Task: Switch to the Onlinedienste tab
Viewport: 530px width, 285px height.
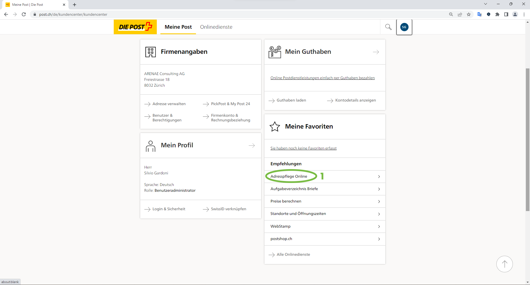Action: (216, 27)
